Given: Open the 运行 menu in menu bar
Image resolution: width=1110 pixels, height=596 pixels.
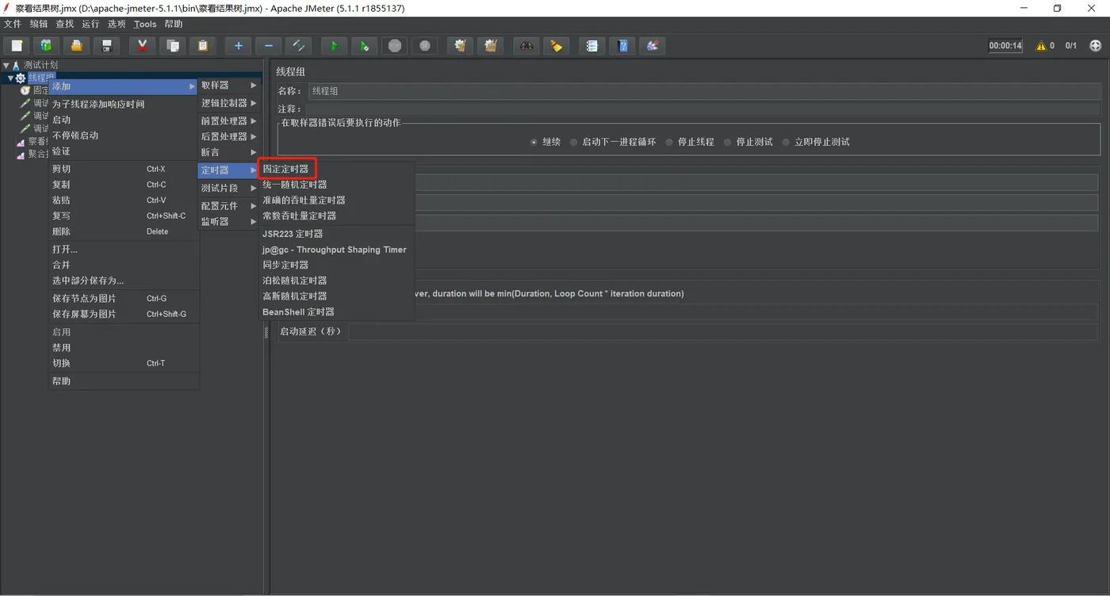Looking at the screenshot, I should [90, 25].
